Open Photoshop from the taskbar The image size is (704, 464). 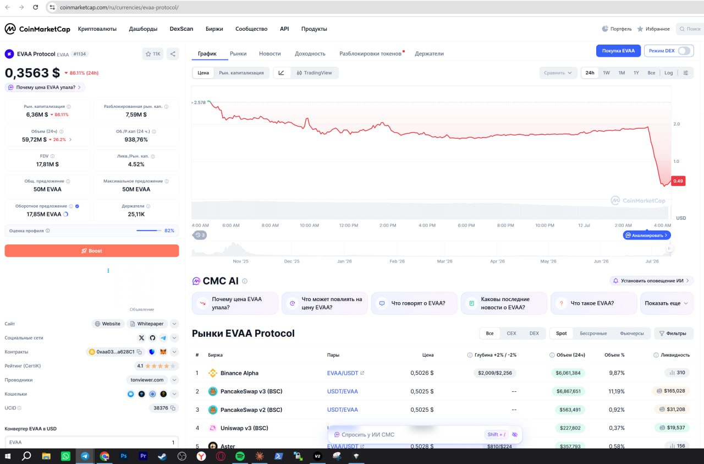(x=124, y=456)
